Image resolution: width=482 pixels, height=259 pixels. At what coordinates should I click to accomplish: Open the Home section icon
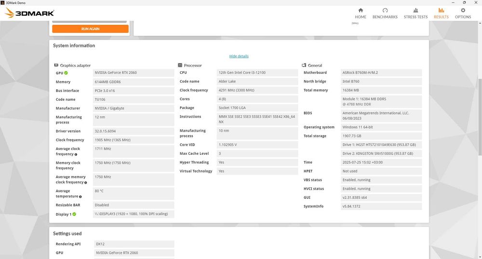coord(361,11)
